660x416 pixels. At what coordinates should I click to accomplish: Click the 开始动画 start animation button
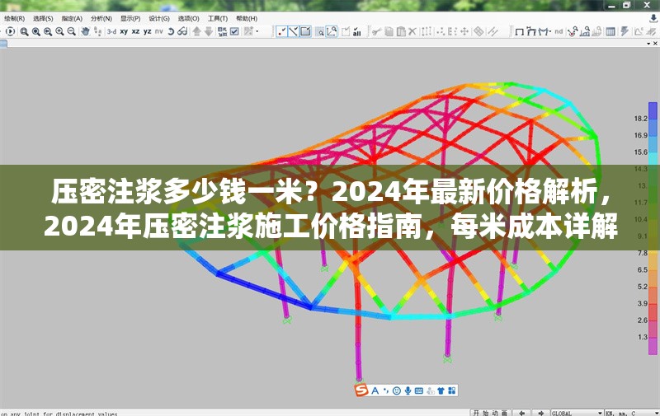coord(490,413)
